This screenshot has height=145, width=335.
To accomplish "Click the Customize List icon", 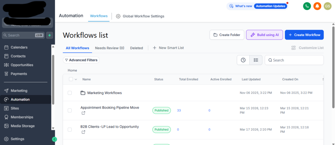I will [x=293, y=48].
